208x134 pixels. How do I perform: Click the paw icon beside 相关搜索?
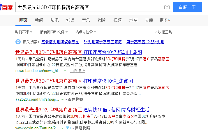pos(18,42)
